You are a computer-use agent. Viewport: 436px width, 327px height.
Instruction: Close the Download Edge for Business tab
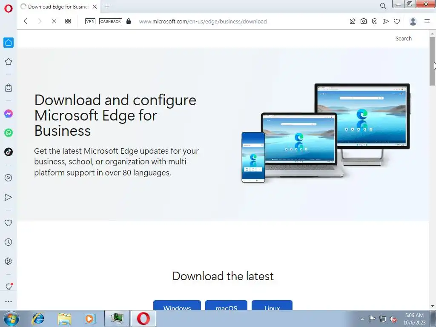pos(95,7)
